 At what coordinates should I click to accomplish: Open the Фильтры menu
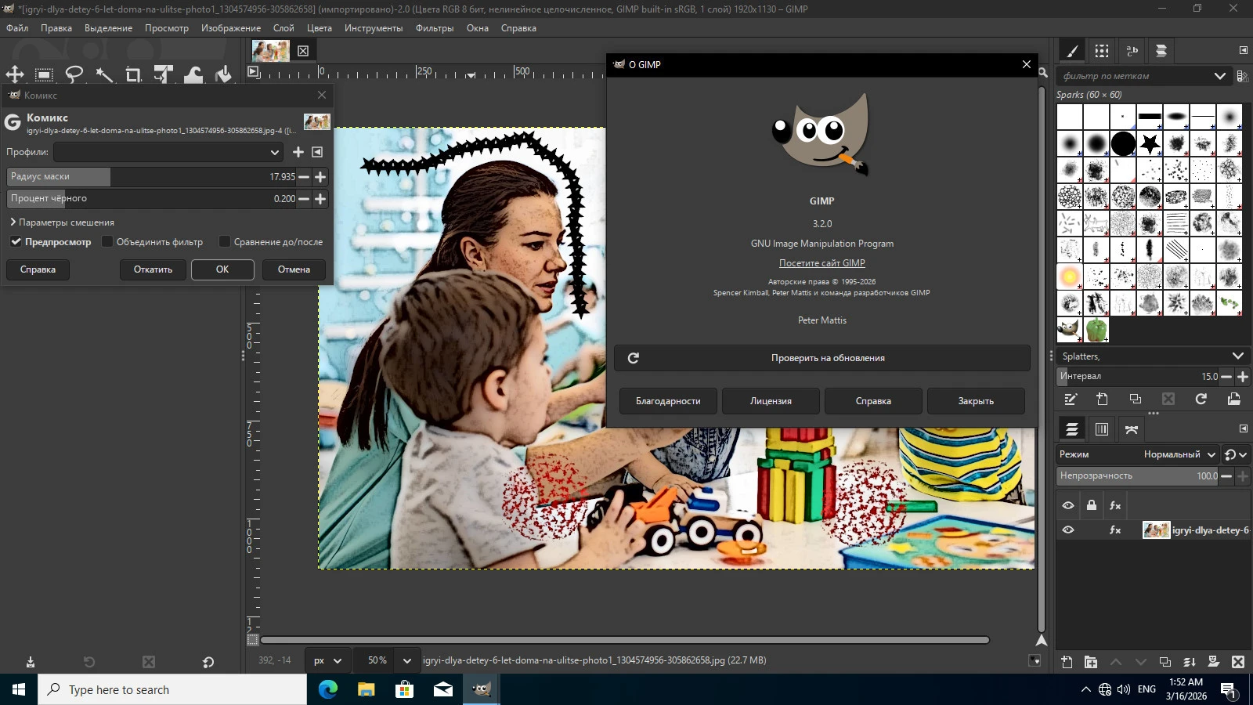point(434,28)
